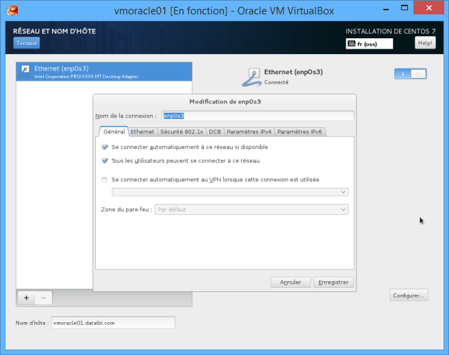The image size is (449, 355).
Task: Click the Annuler button
Action: (290, 282)
